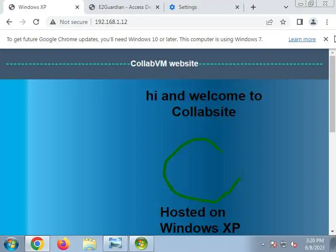This screenshot has height=252, width=336.
Task: Click the 'hi and welcome to Collabsite' text
Action: (x=204, y=104)
